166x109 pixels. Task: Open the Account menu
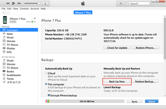(x=35, y=9)
